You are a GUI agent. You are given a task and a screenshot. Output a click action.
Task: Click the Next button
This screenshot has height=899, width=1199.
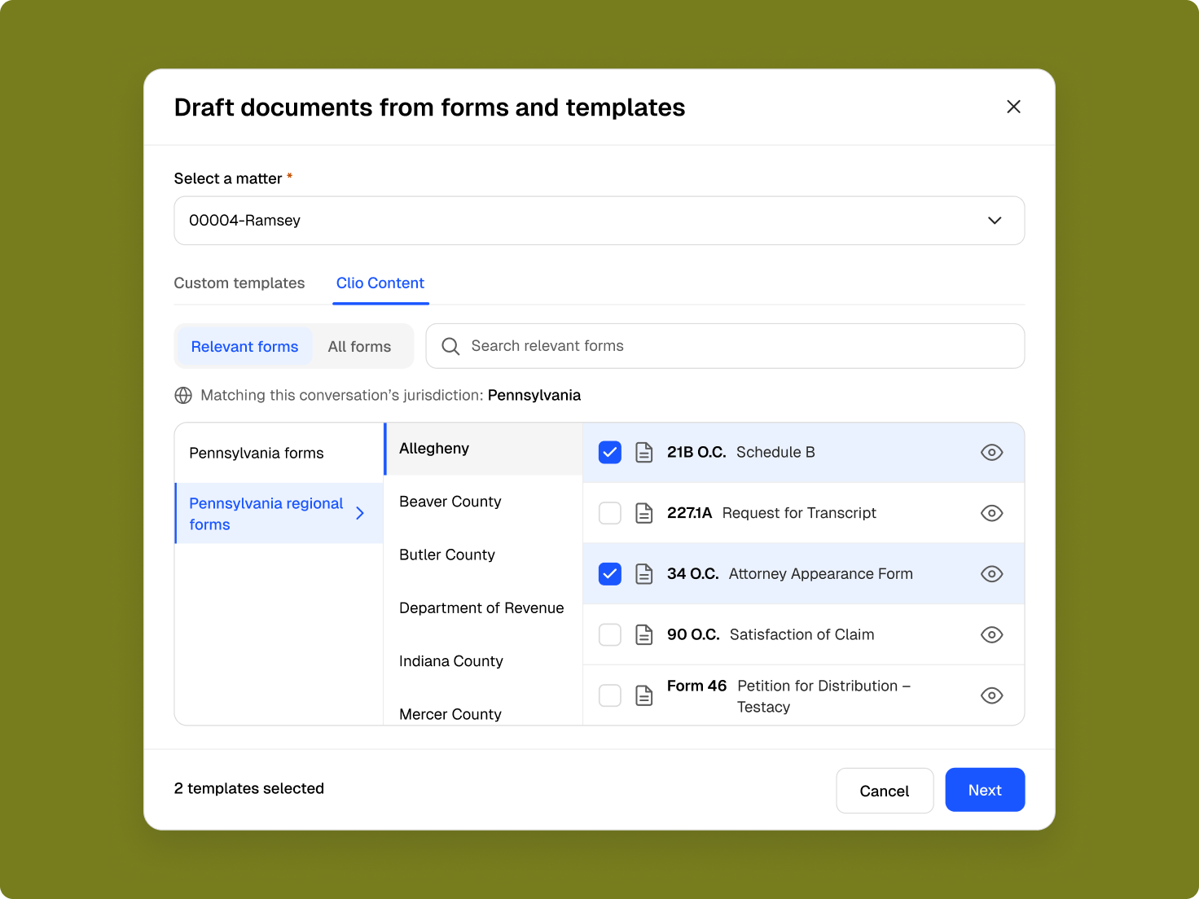pyautogui.click(x=985, y=790)
